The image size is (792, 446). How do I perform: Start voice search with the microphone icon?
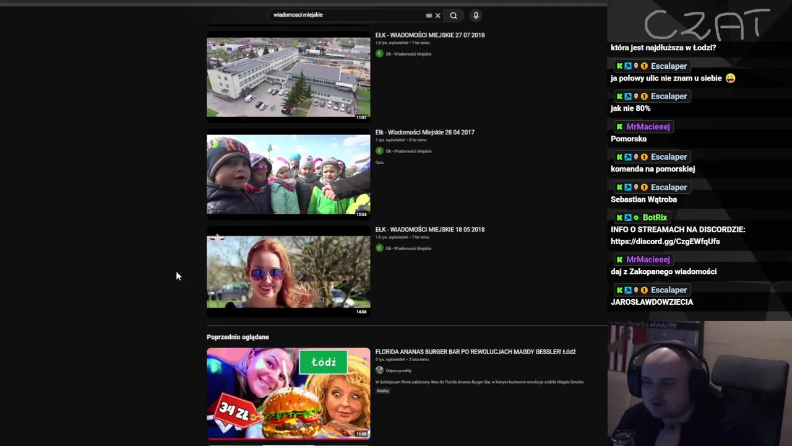tap(476, 15)
